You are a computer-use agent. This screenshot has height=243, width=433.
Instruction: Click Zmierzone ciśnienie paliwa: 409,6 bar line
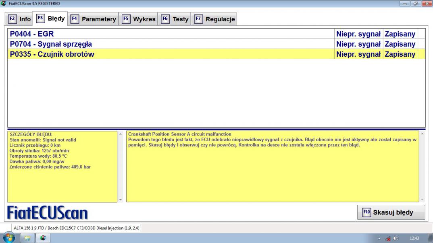point(50,167)
